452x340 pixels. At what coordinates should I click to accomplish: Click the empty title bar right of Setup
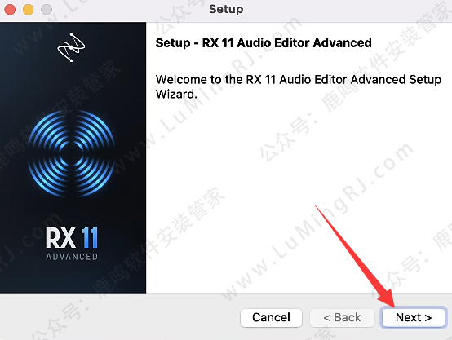(346, 9)
